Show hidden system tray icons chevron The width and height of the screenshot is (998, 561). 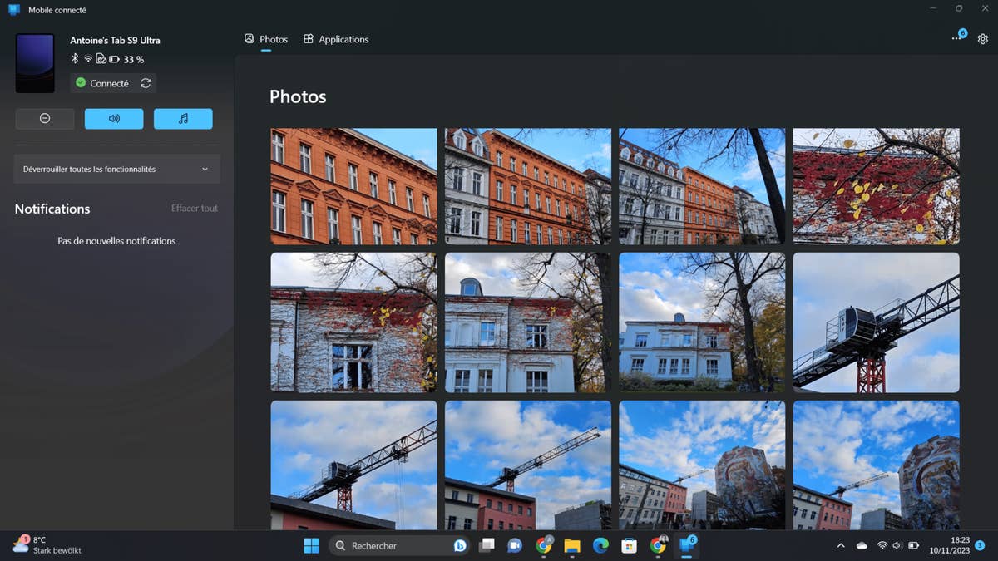click(840, 546)
